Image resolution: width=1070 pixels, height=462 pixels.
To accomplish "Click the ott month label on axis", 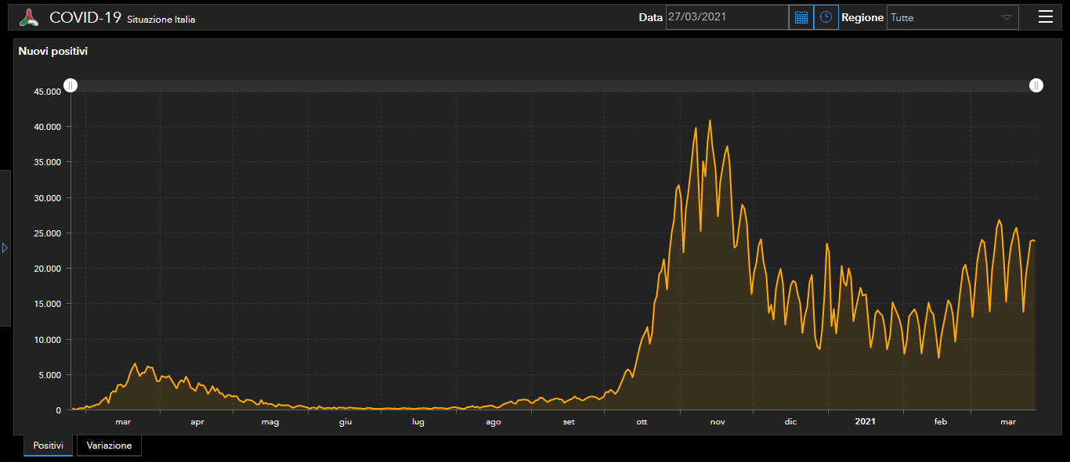I will (x=642, y=422).
